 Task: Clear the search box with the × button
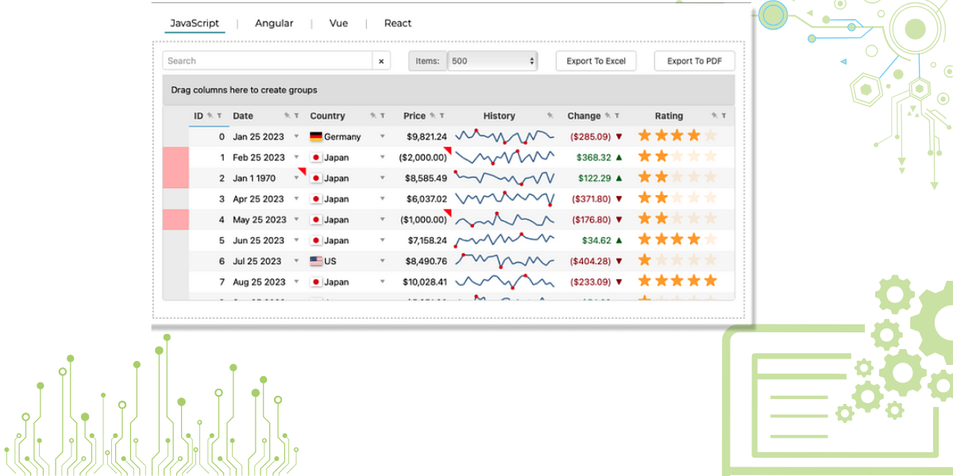click(x=381, y=61)
